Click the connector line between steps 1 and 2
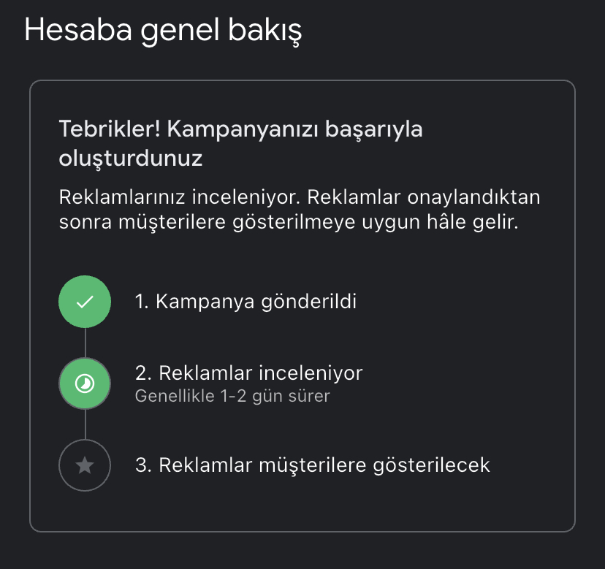The width and height of the screenshot is (605, 569). 85,343
